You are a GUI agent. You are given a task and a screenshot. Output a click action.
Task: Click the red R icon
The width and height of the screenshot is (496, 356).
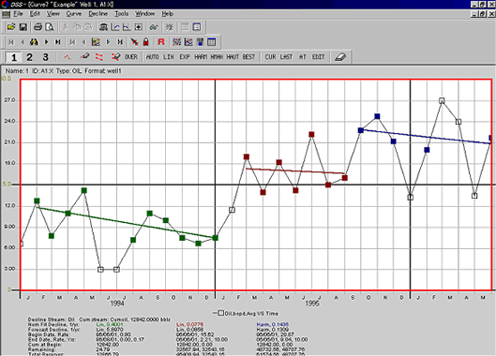coord(161,42)
